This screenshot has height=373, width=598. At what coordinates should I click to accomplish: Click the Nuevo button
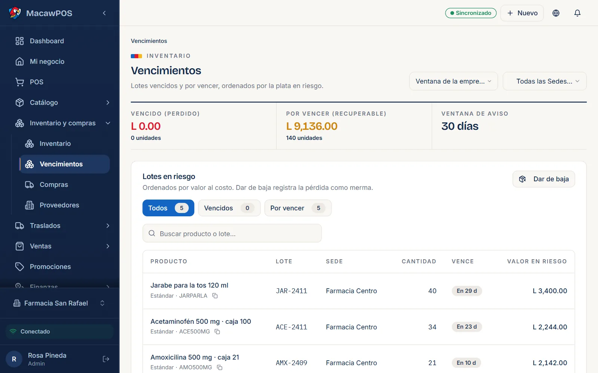[x=522, y=13]
